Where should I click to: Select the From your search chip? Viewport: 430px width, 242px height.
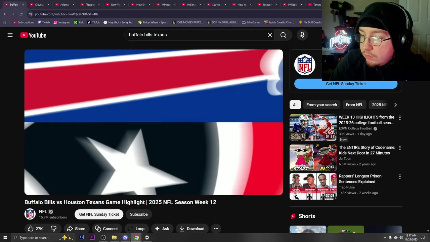tap(321, 105)
